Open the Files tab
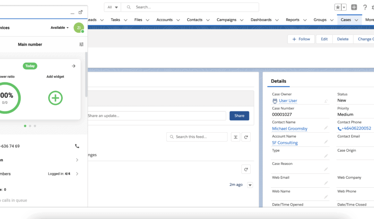374x219 pixels. pyautogui.click(x=138, y=20)
